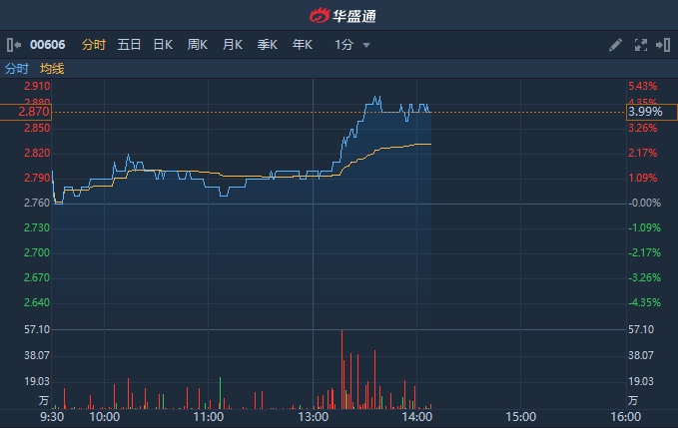Select the 日K daily candlestick tab
Viewport: 678px width, 428px height.
(x=163, y=45)
